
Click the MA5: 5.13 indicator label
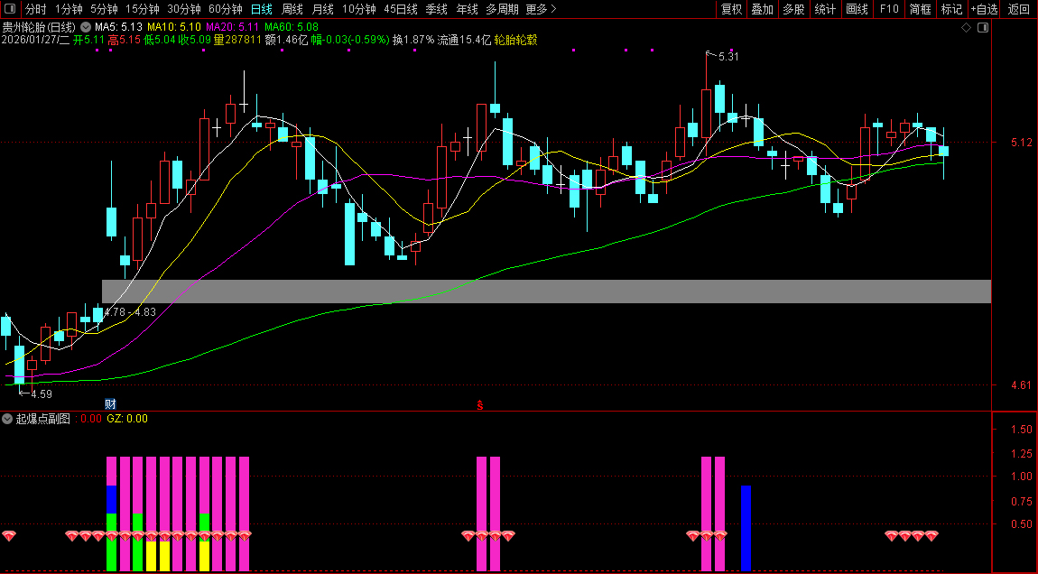pyautogui.click(x=118, y=27)
